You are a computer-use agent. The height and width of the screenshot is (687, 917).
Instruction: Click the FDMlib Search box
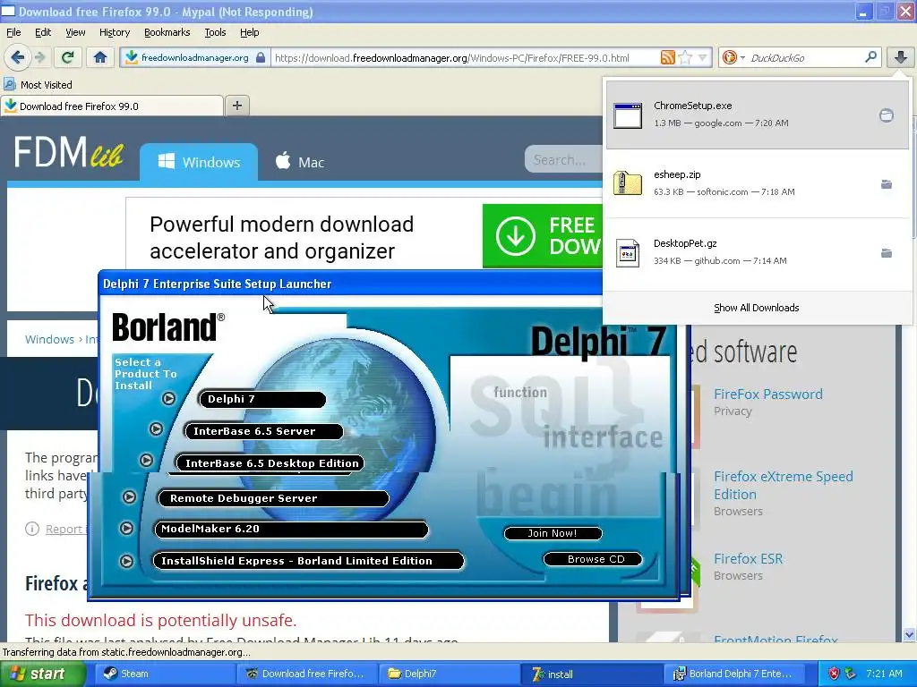564,159
